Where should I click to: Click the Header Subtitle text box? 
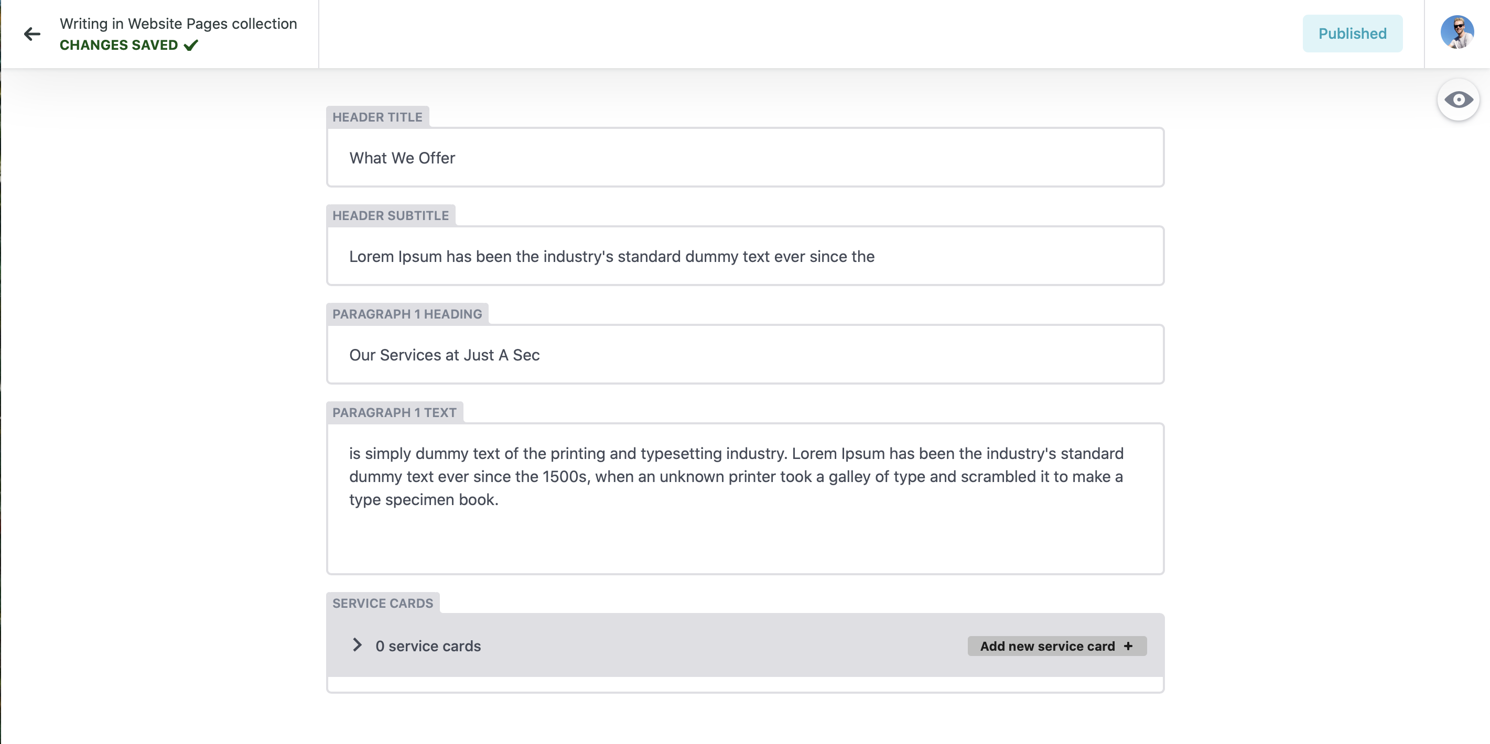(x=745, y=256)
